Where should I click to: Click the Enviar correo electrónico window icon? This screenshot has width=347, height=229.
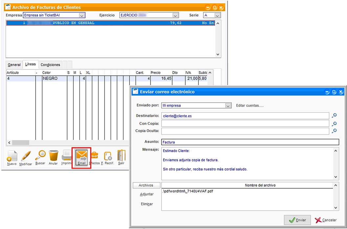click(135, 92)
